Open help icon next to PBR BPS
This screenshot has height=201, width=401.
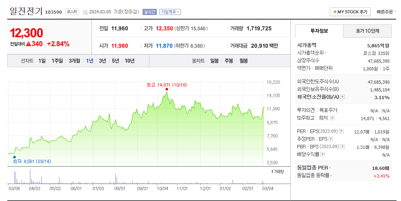tap(342, 146)
